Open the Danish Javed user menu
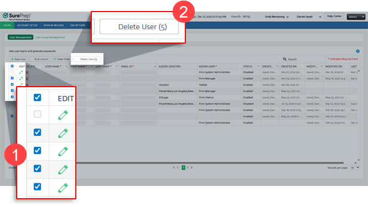 click(309, 17)
